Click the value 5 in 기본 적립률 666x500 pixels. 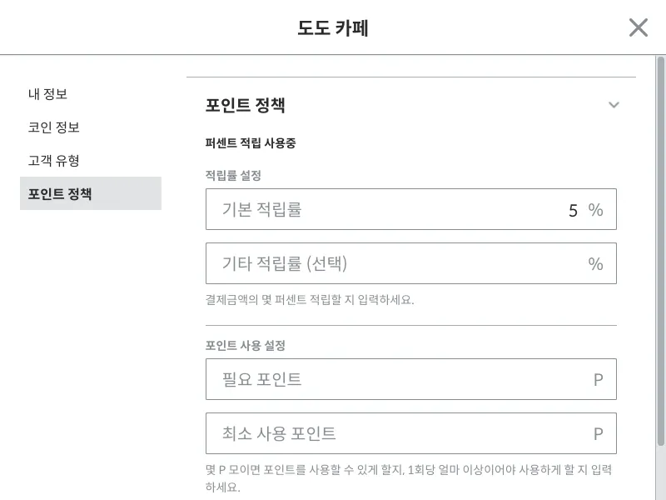tap(573, 211)
